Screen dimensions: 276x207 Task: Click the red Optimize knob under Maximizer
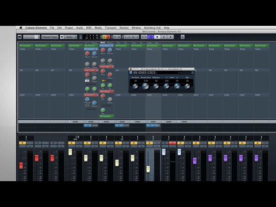pyautogui.click(x=103, y=96)
